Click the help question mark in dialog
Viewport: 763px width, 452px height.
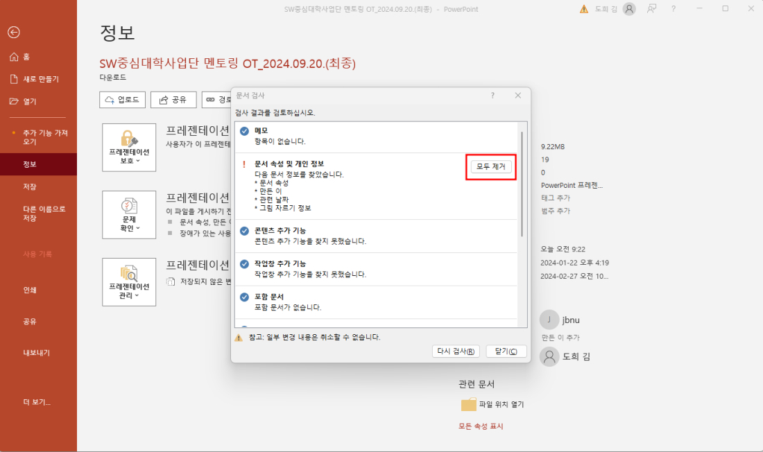492,96
